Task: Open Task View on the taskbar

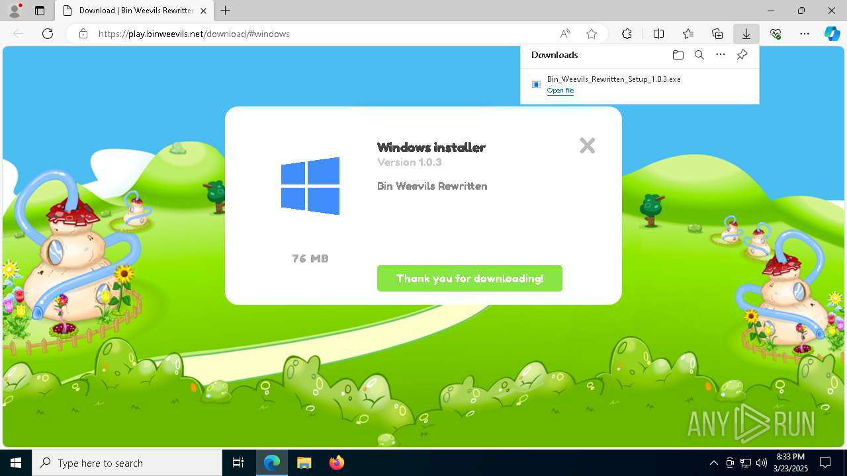Action: pos(238,463)
